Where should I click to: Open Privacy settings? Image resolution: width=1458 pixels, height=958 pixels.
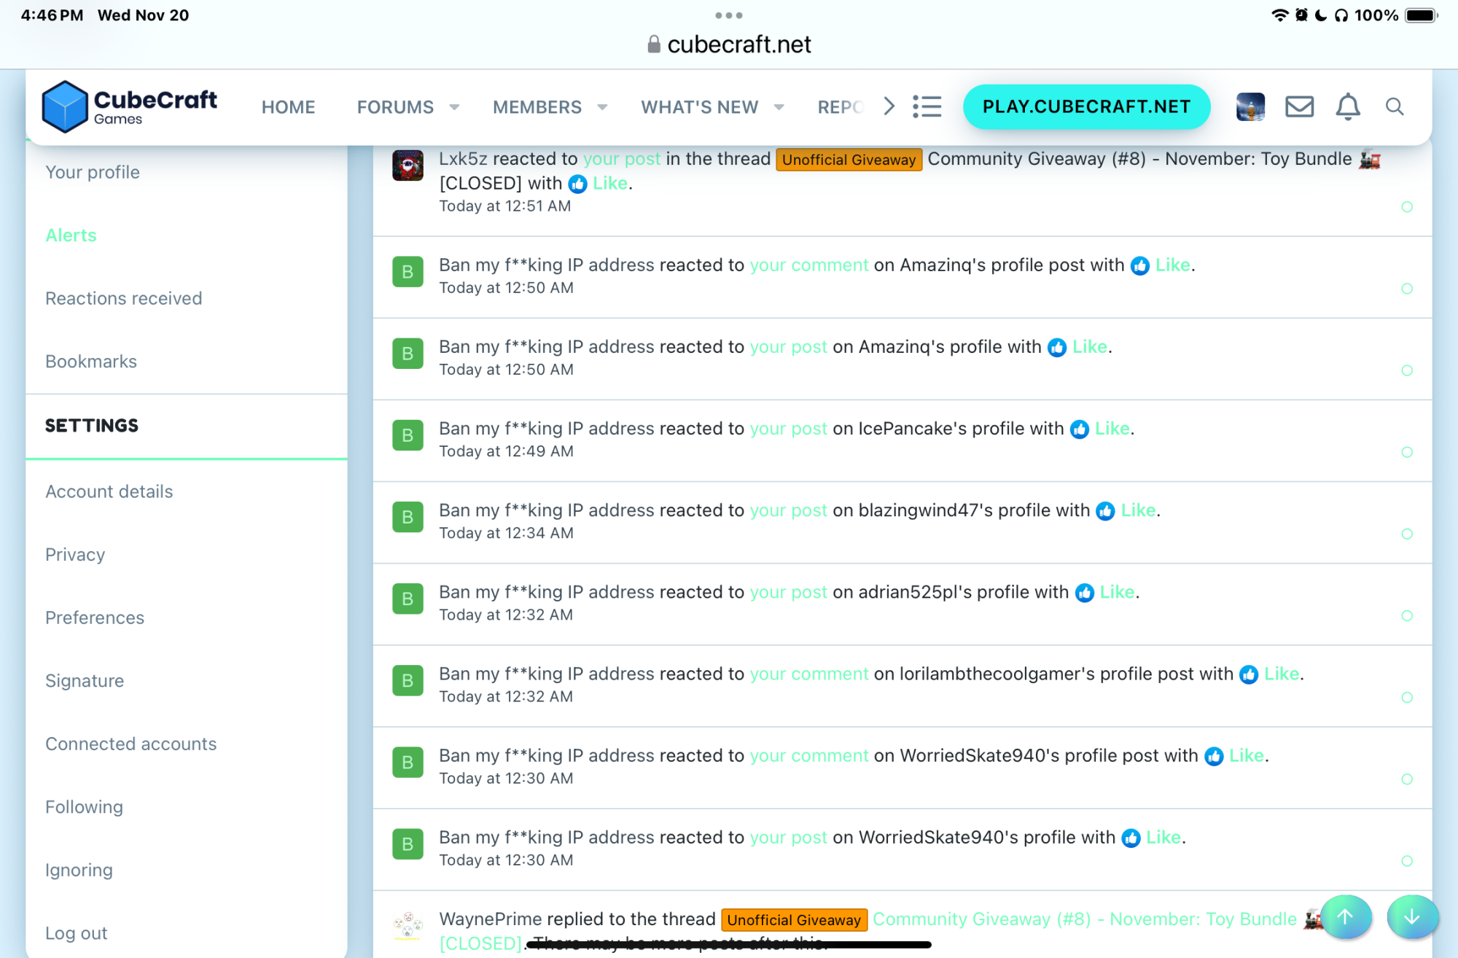[x=75, y=555]
